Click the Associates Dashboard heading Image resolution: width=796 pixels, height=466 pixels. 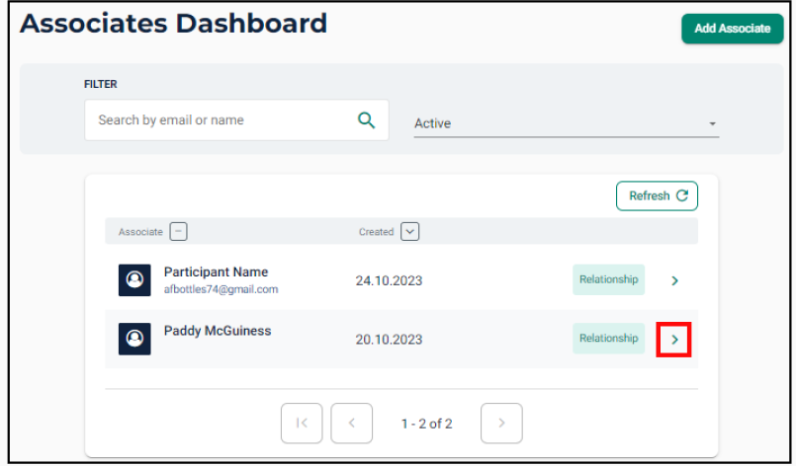(x=174, y=24)
